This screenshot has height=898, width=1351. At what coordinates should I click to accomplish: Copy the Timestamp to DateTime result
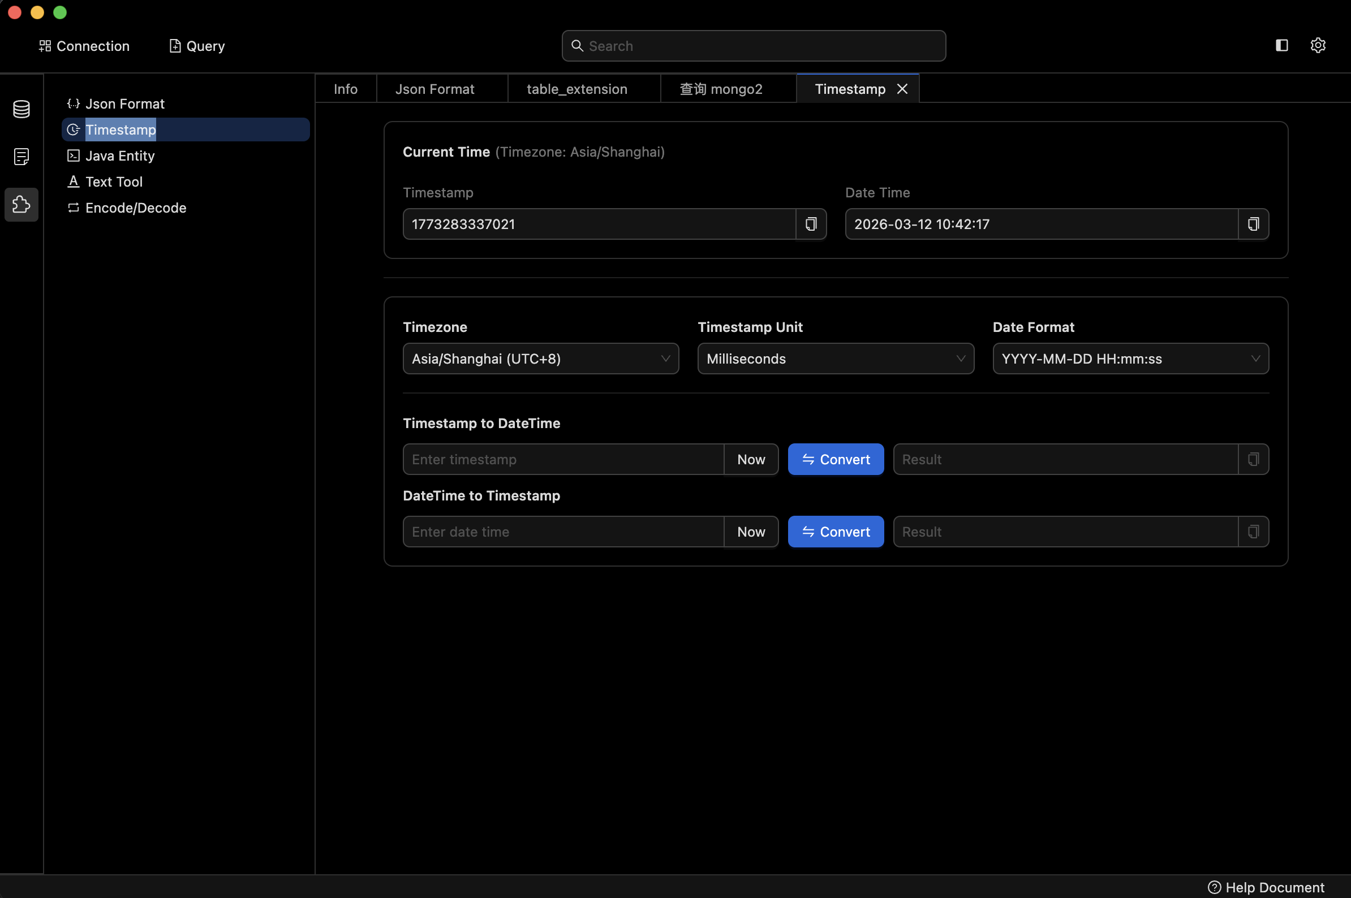pyautogui.click(x=1253, y=459)
